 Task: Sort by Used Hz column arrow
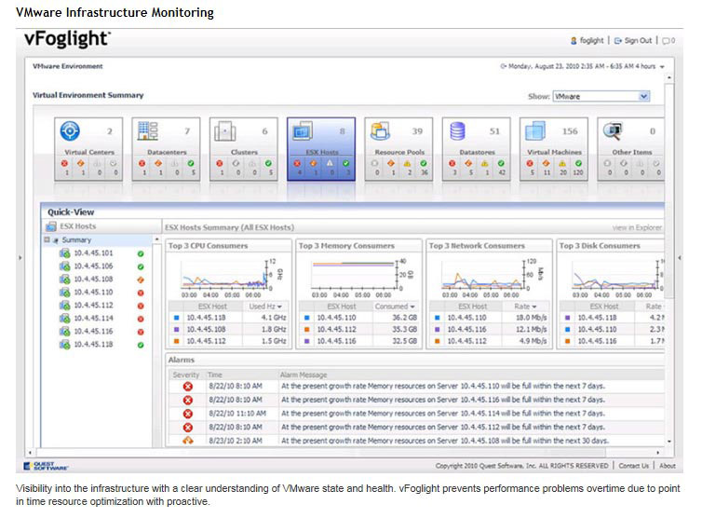click(x=279, y=307)
